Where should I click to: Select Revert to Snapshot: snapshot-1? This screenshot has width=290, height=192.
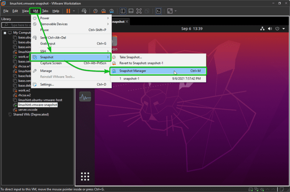(x=158, y=63)
